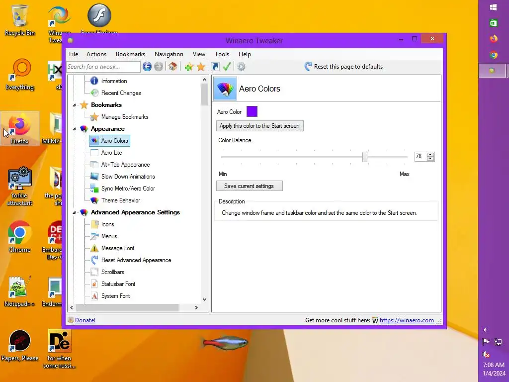Collapse Advanced Appearance Settings node
Viewport: 509px width, 382px height.
coord(74,212)
